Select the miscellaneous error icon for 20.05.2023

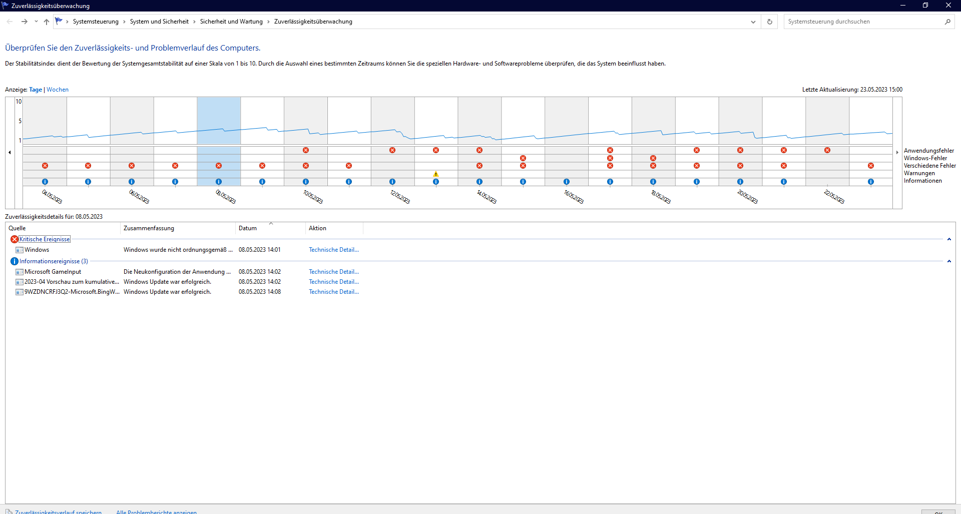(x=740, y=166)
